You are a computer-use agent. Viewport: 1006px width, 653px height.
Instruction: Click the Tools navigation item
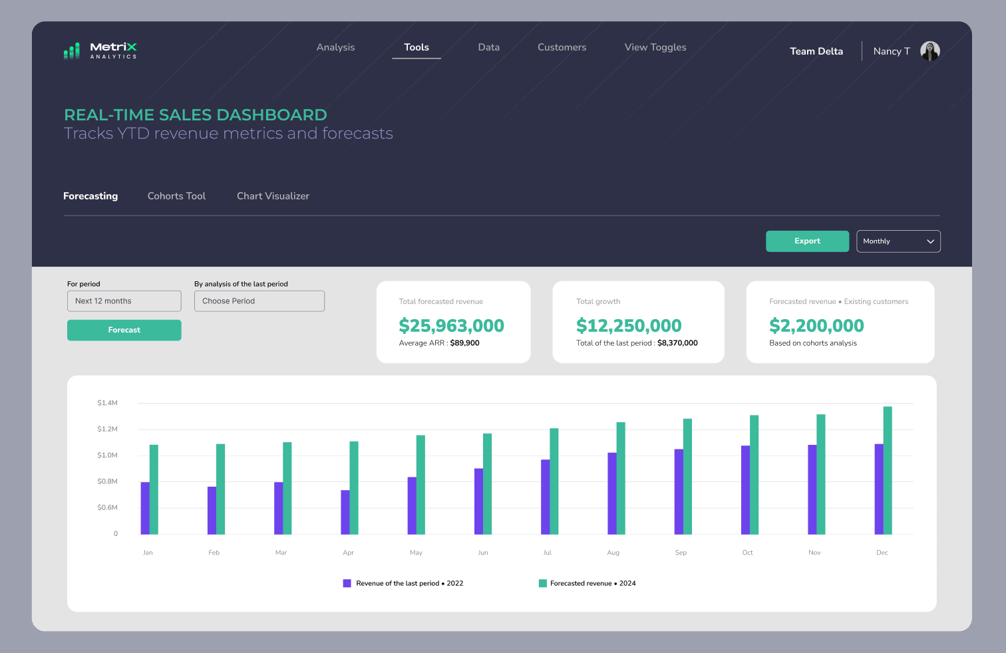click(x=416, y=47)
